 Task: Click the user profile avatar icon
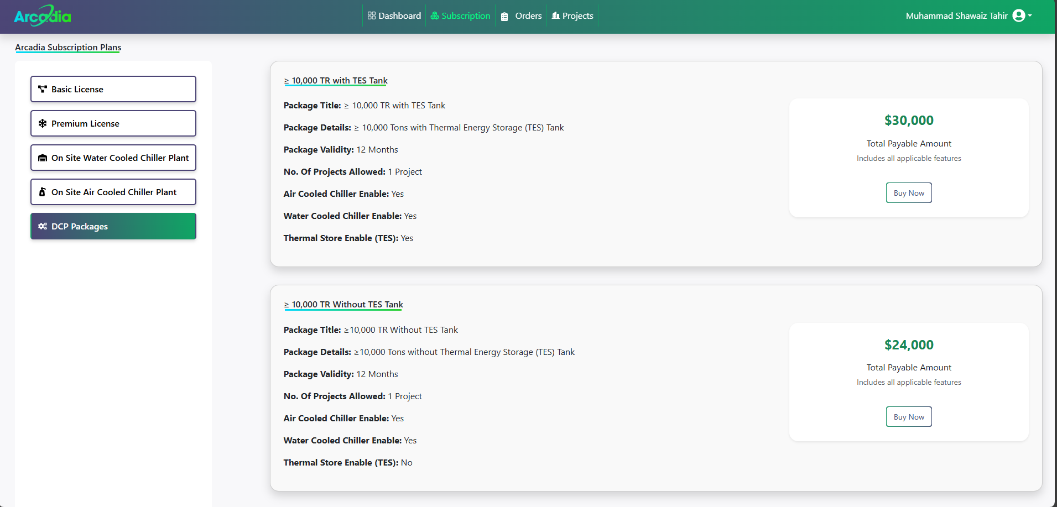[x=1018, y=16]
